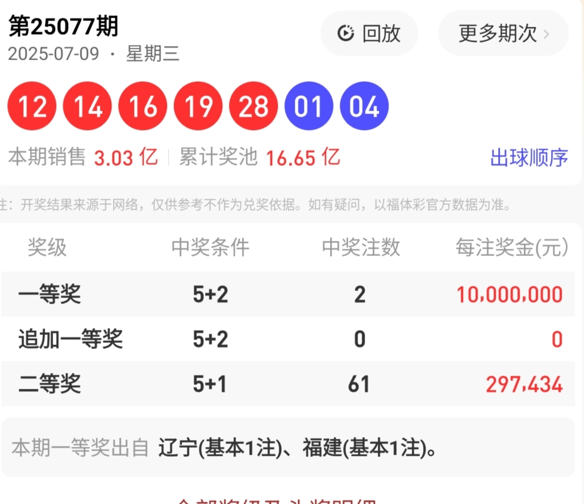Click the replay icon next to 回放

coord(345,33)
